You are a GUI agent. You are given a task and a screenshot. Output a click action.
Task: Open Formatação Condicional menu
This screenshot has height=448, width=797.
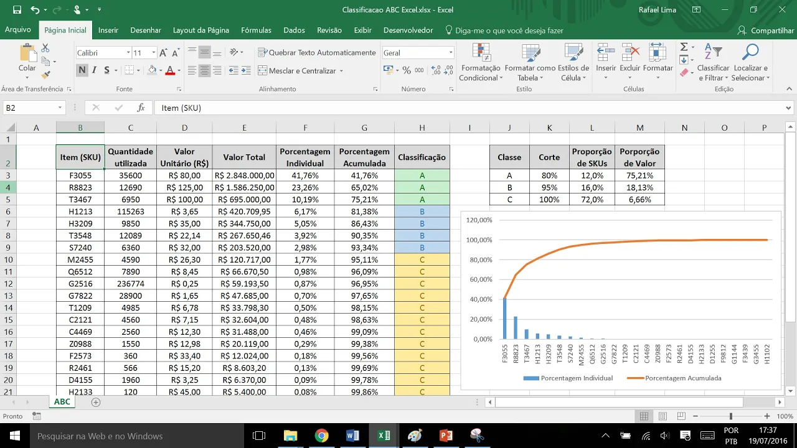[x=479, y=62]
